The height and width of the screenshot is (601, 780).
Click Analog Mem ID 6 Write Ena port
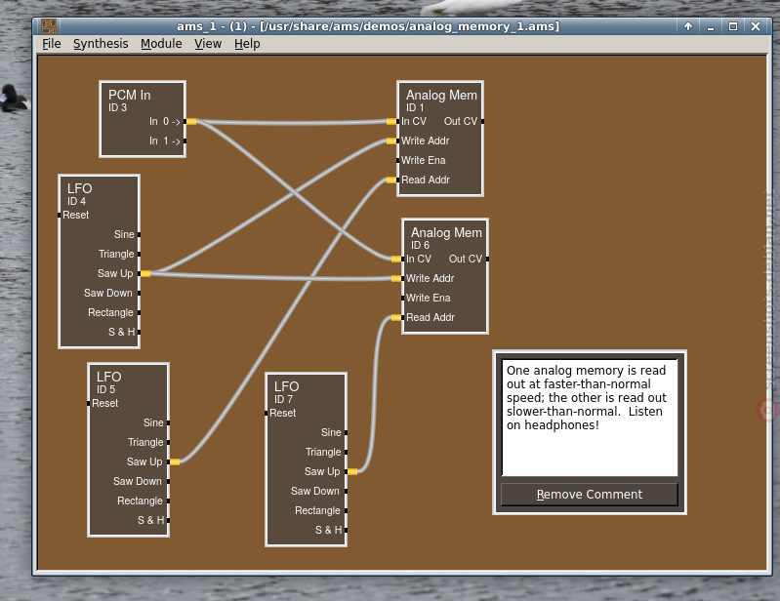403,298
